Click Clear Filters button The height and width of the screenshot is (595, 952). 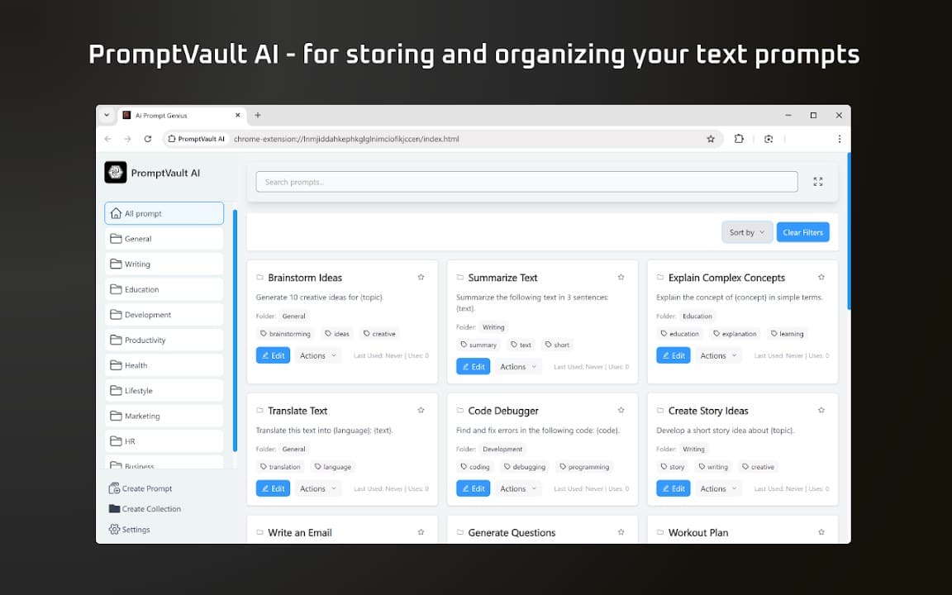coord(802,232)
